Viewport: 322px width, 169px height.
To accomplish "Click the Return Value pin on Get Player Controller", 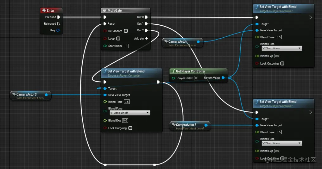I will tap(223, 78).
